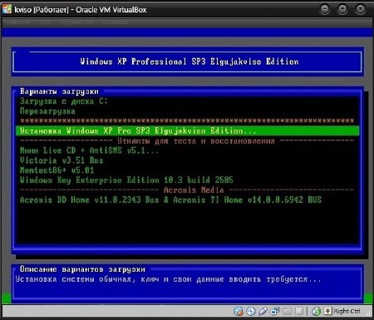Open the Справка menu
The image size is (374, 320).
115,22
